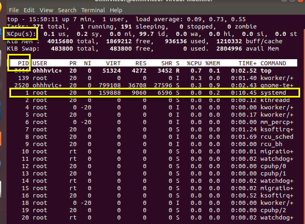Select the cpuhp/2 process row
305x224 pixels.
coord(152,210)
